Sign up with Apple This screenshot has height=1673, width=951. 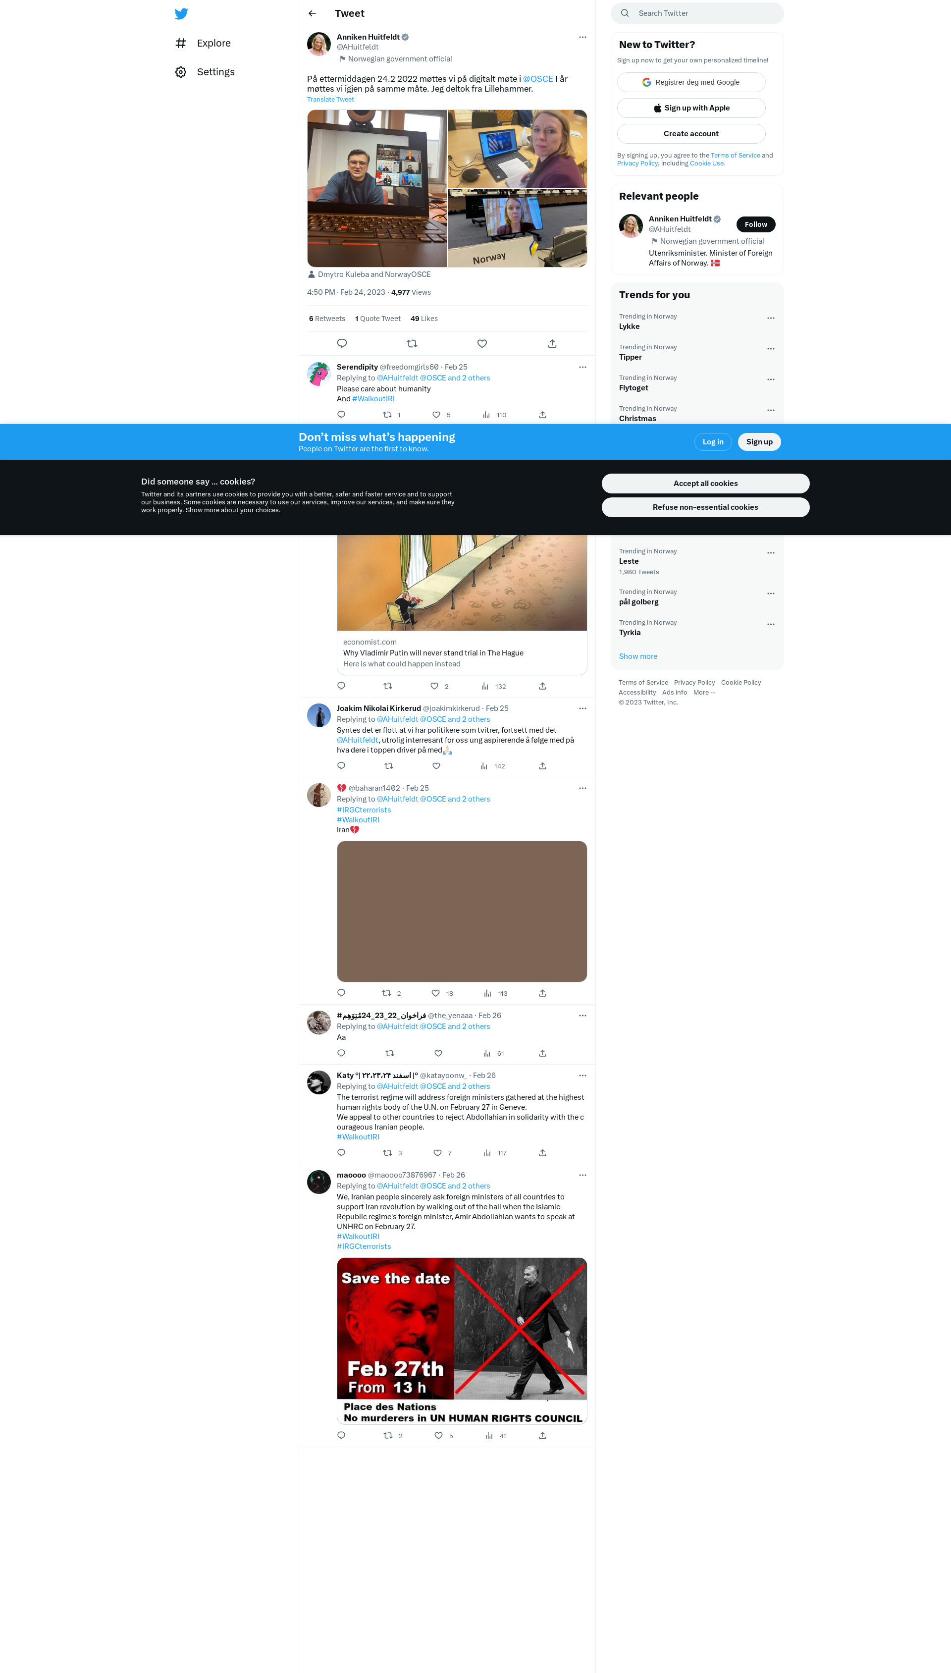coord(691,108)
